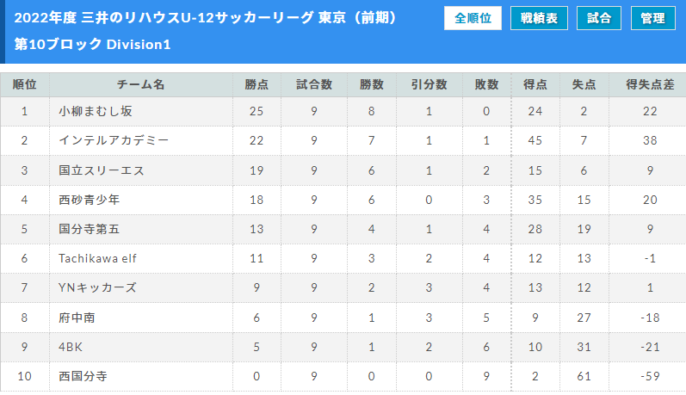Select the 府中南 team name
Screen dimensions: 686x395
77,318
